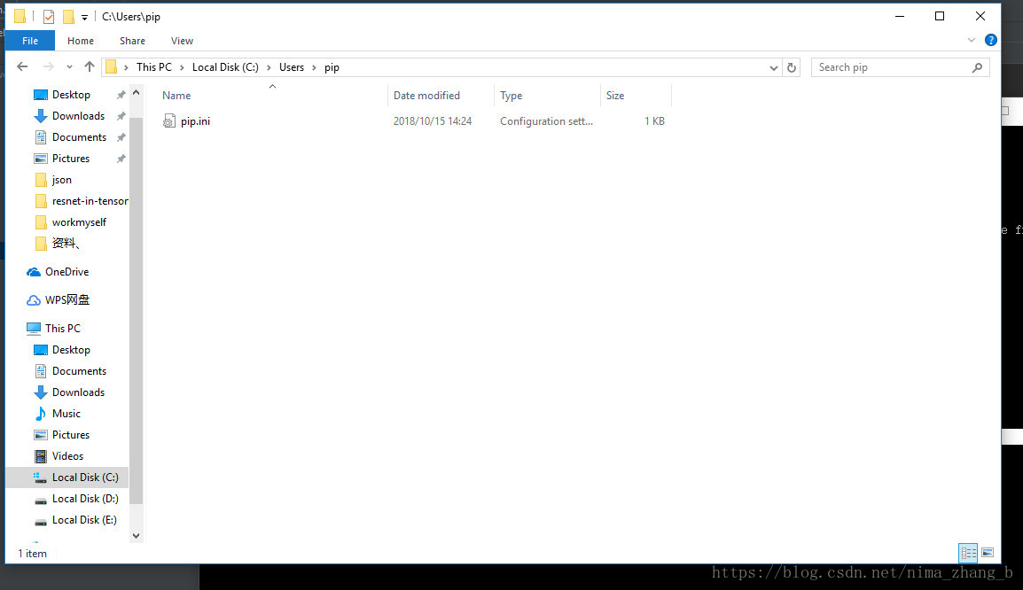This screenshot has width=1023, height=590.
Task: Select Local Disk (D:) in navigation pane
Action: (85, 499)
